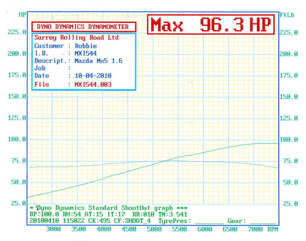Click the 3000 RPM axis label
Image resolution: width=306 pixels, height=241 pixels.
click(53, 229)
